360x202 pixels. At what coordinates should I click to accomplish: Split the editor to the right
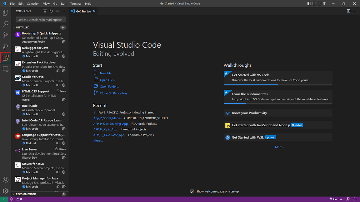click(348, 11)
